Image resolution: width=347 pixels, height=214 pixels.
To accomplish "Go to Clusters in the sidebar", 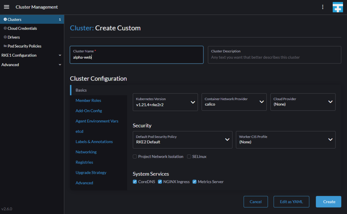I will click(x=32, y=19).
